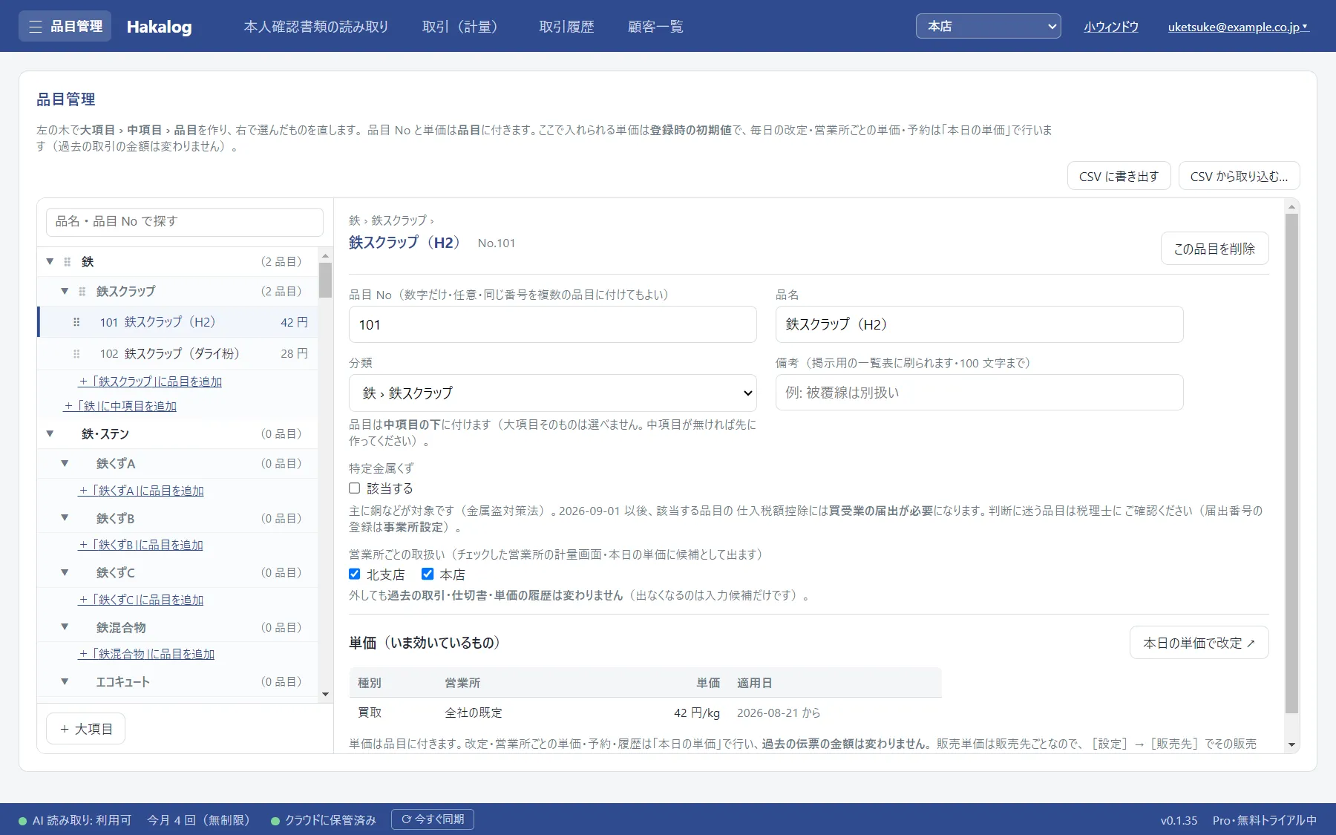
Task: Click the Pro・無料トライアル中 status text
Action: (x=1265, y=820)
